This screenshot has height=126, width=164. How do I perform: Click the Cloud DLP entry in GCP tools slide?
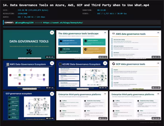(135, 84)
